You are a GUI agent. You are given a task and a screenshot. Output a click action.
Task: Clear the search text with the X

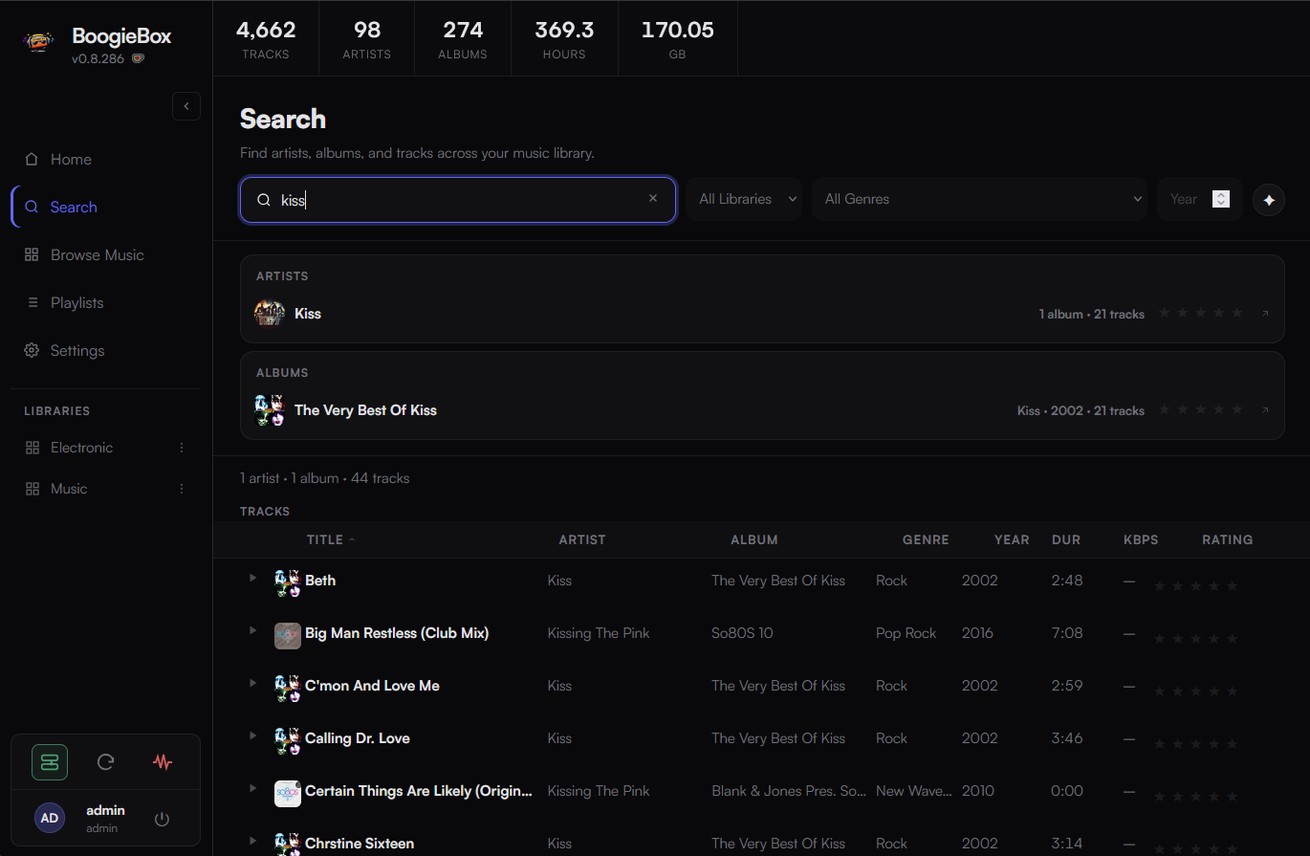point(653,198)
